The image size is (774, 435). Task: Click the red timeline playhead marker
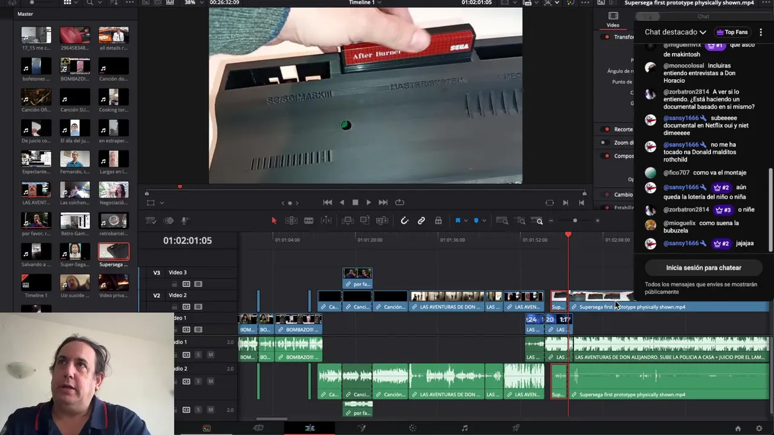tap(568, 234)
